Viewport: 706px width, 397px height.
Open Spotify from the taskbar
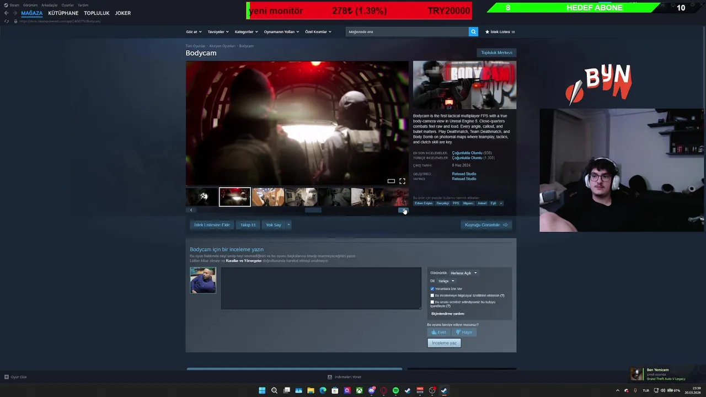click(395, 390)
